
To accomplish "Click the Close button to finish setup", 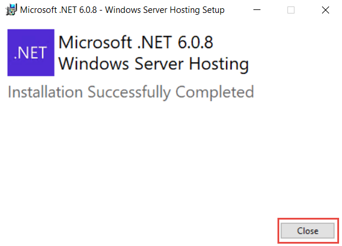I will [x=307, y=231].
